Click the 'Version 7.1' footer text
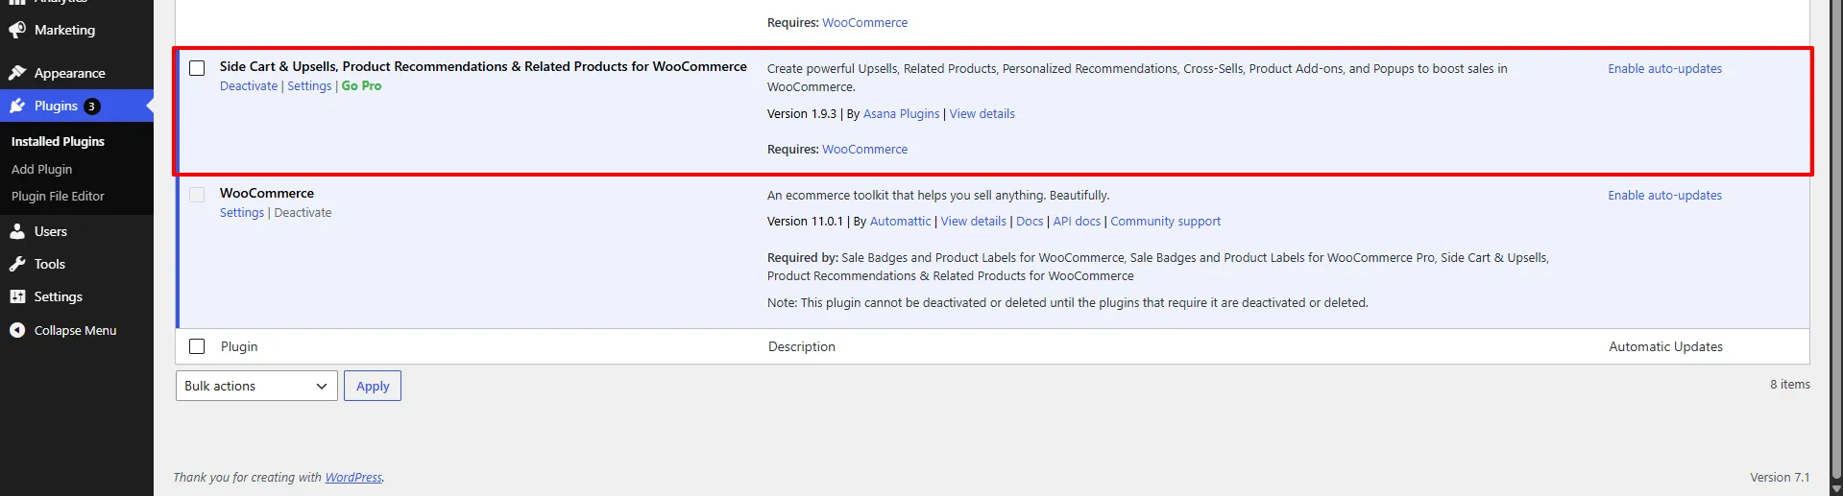 [x=1780, y=478]
